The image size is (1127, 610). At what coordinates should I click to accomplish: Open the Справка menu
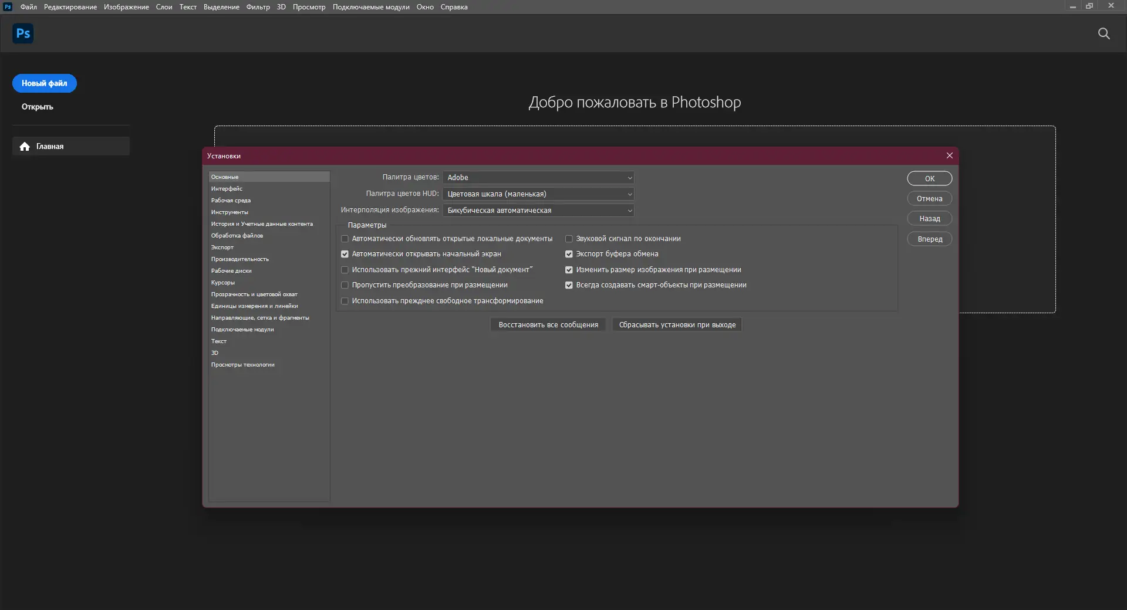[454, 7]
